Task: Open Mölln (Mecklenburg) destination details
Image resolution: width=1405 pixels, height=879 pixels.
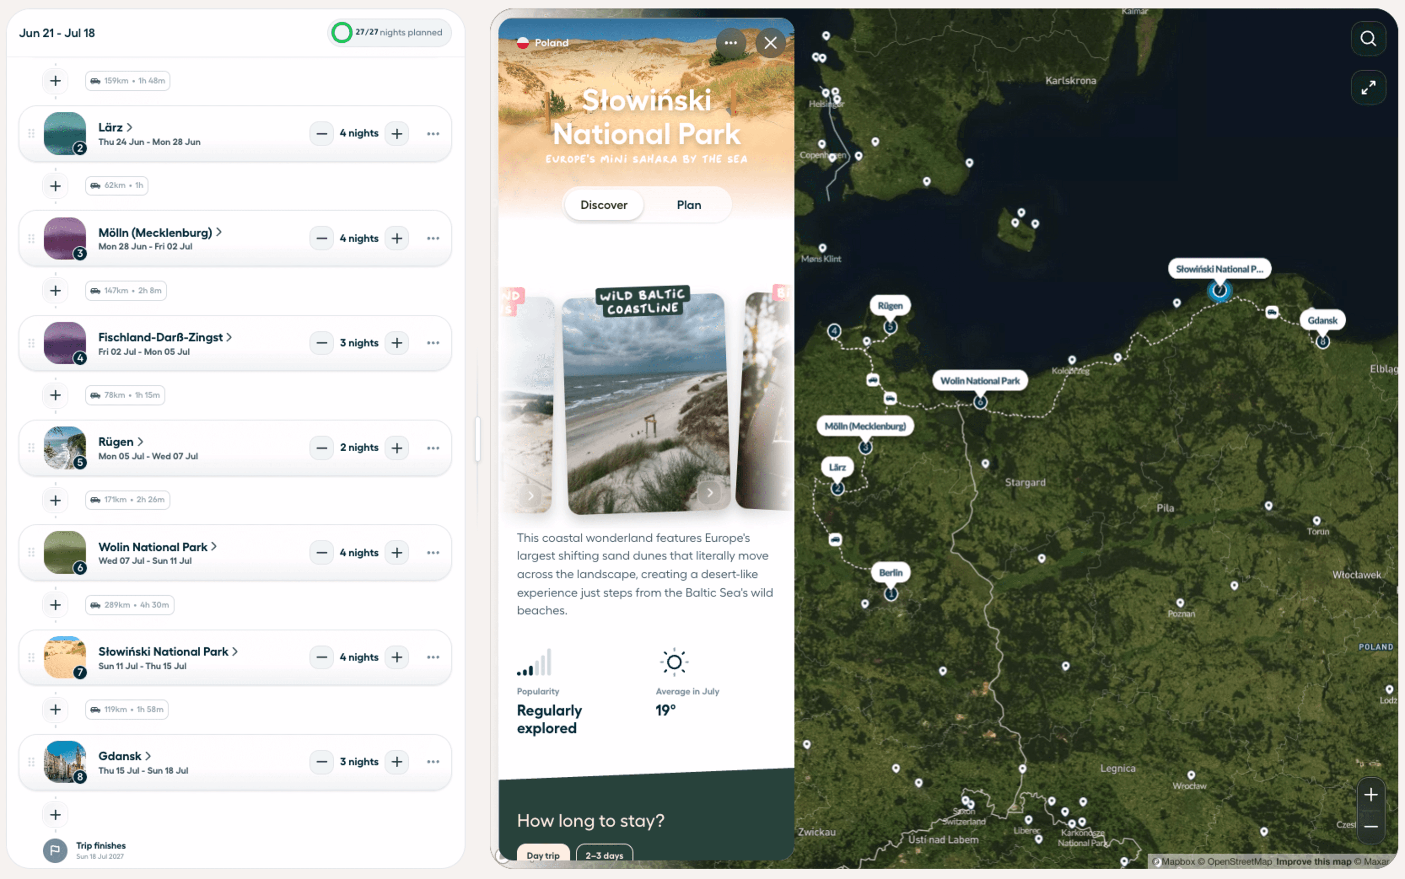Action: coord(160,232)
